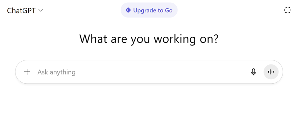295x138 pixels.
Task: Click the "Upgrade" word in the purple pill
Action: [x=145, y=10]
